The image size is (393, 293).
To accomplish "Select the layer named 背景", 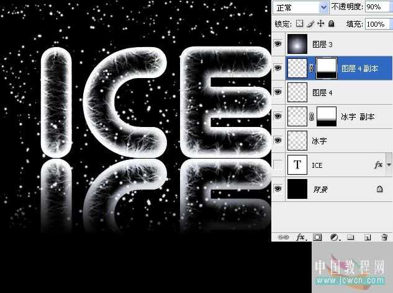I will (320, 190).
